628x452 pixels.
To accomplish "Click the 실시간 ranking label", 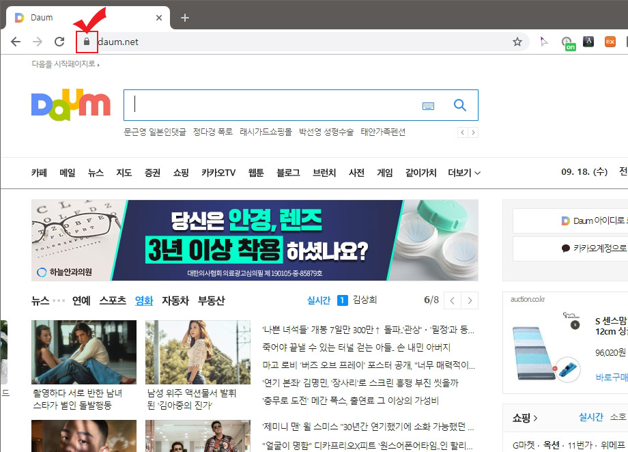I will pyautogui.click(x=318, y=300).
